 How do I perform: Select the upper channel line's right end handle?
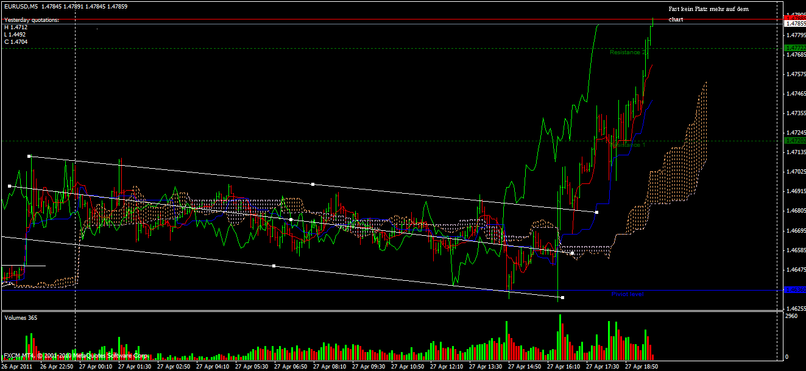tap(597, 212)
